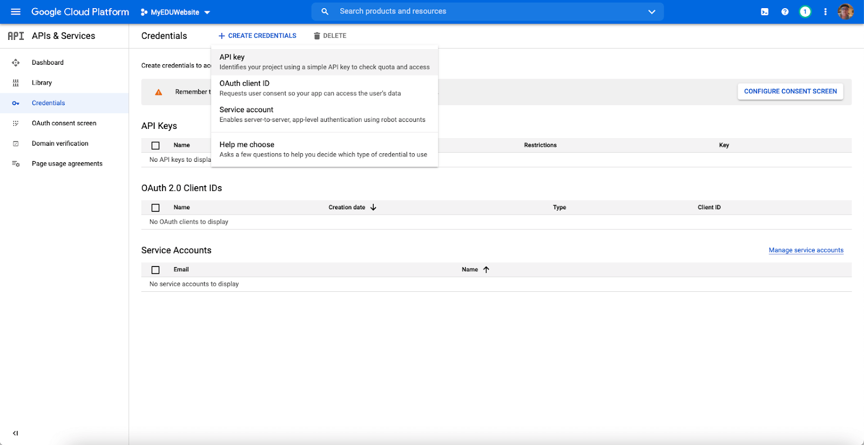Open the MyEDUWebsite project selector

[x=175, y=12]
